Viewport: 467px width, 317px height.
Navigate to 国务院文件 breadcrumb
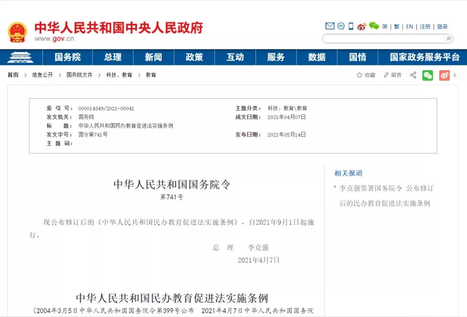(x=80, y=75)
